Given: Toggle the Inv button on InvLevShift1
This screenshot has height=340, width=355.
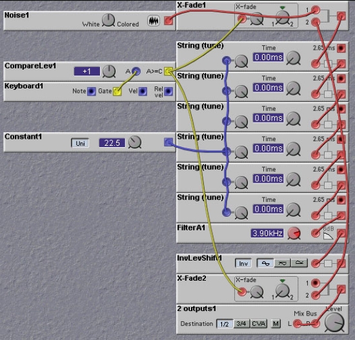Looking at the screenshot, I should coord(243,263).
